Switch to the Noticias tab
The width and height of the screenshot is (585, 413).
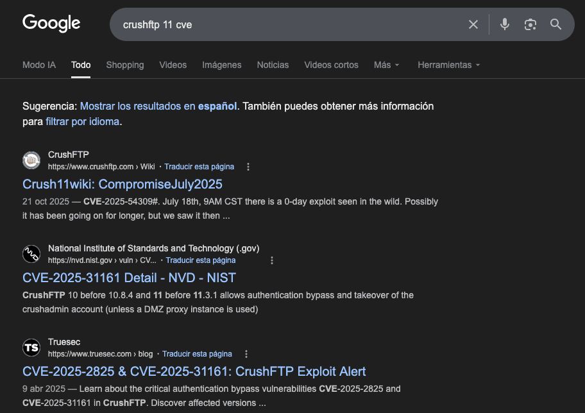point(273,65)
